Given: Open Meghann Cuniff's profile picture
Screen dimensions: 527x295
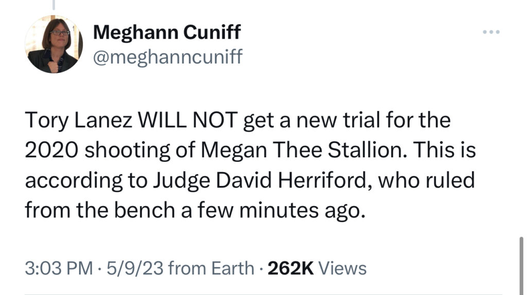Looking at the screenshot, I should coord(54,44).
